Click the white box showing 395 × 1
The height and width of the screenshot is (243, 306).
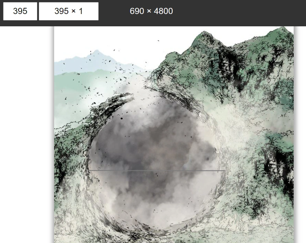[69, 11]
